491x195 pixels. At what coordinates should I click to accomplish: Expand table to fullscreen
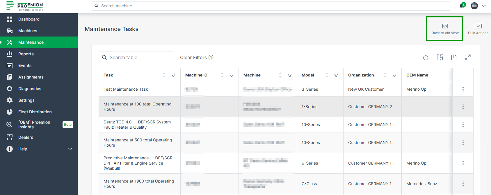[468, 57]
